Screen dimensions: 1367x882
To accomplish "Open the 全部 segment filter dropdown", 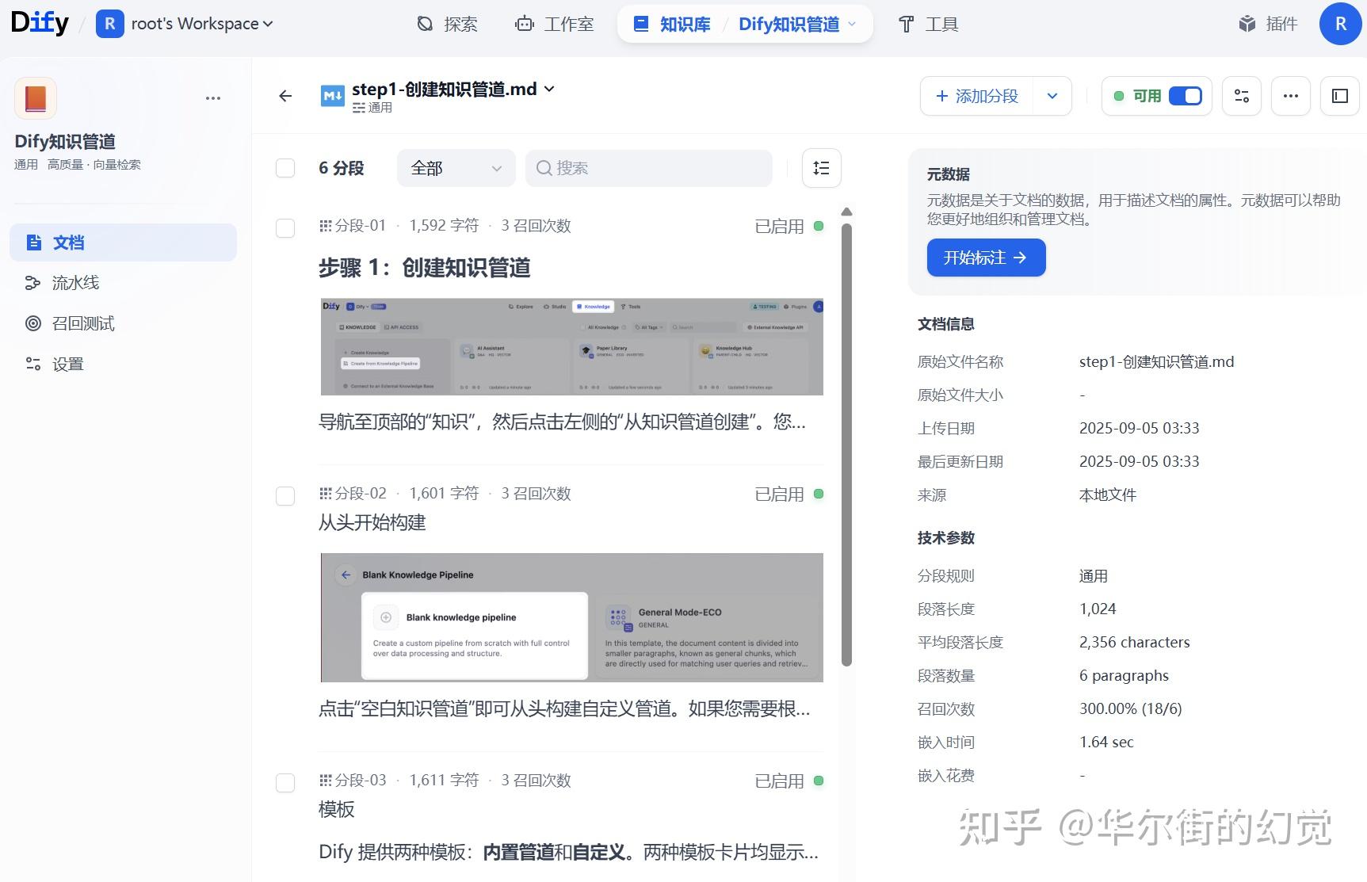I will 456,168.
